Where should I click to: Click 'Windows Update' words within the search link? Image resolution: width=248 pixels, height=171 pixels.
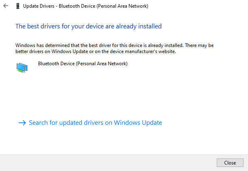[x=138, y=123]
